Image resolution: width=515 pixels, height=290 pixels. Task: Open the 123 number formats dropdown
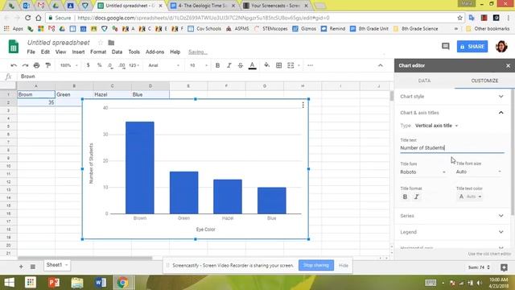[x=134, y=65]
